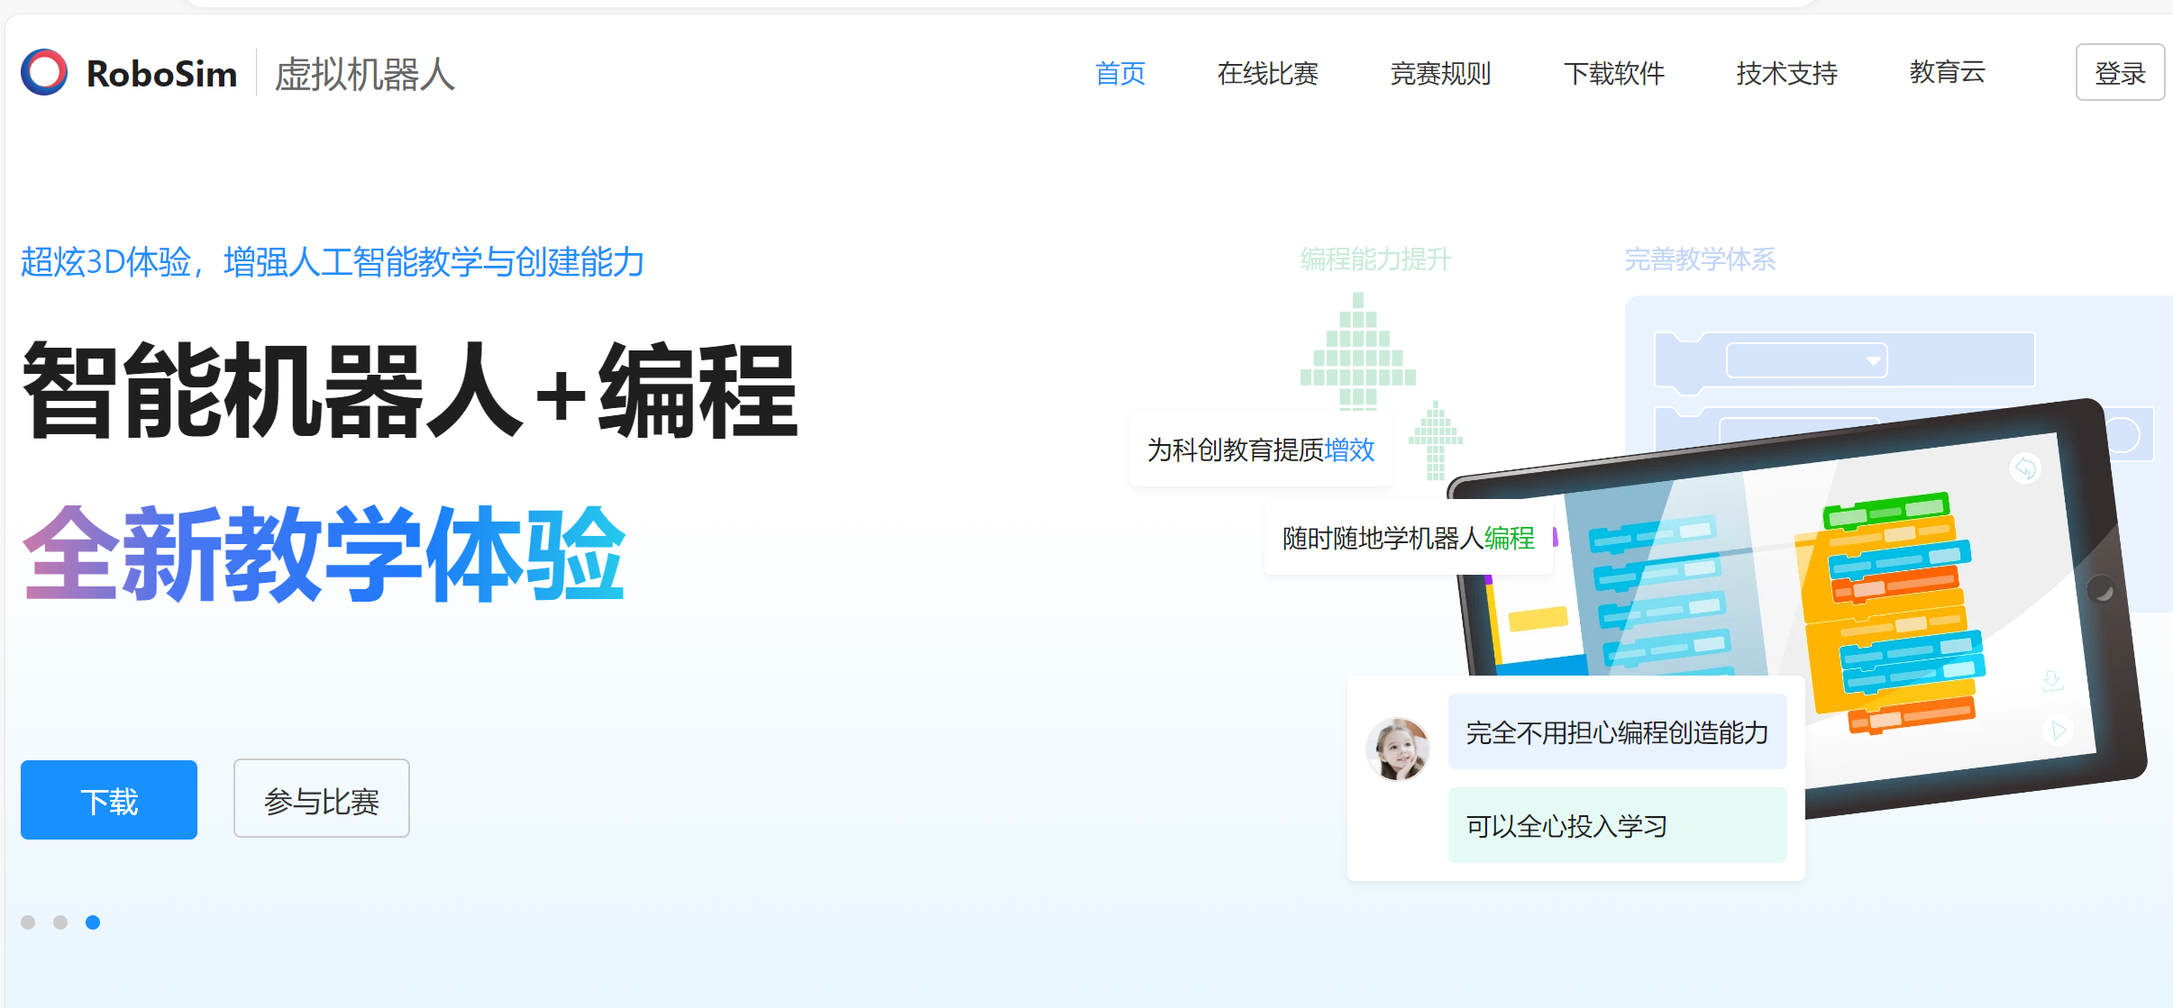
Task: Open 下载软件 navigation item
Action: tap(1613, 73)
